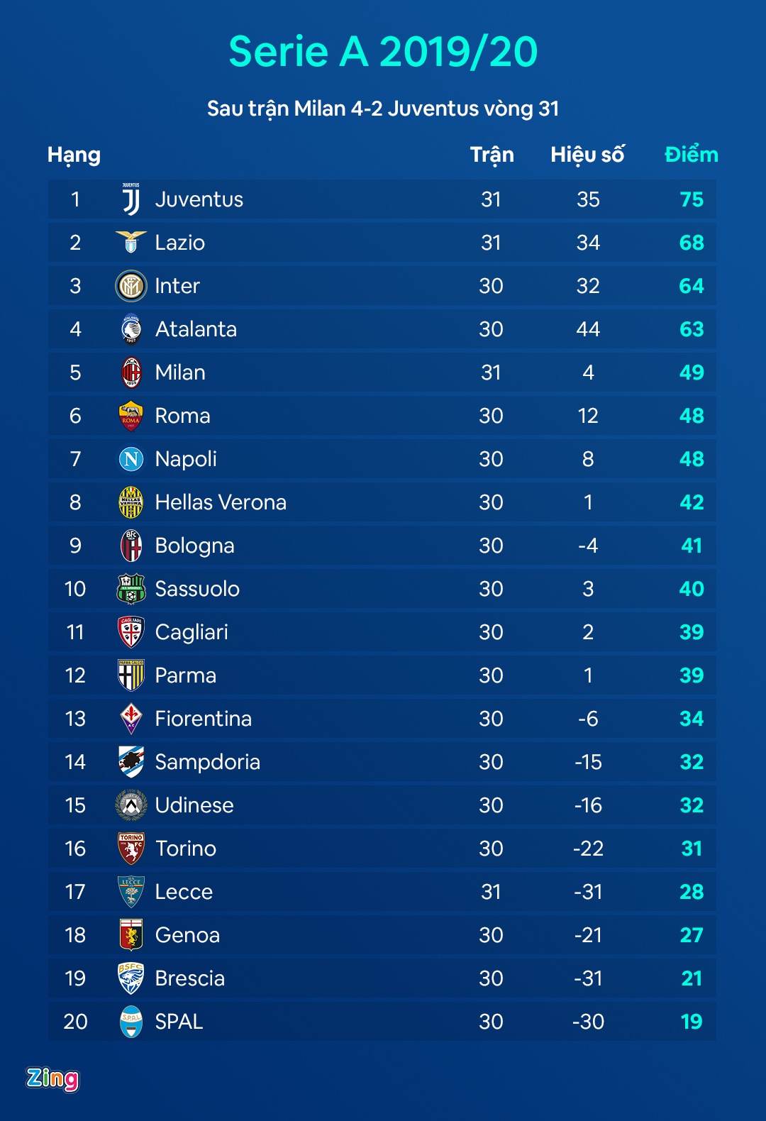766x1121 pixels.
Task: Click the Napoli N logo
Action: (131, 459)
